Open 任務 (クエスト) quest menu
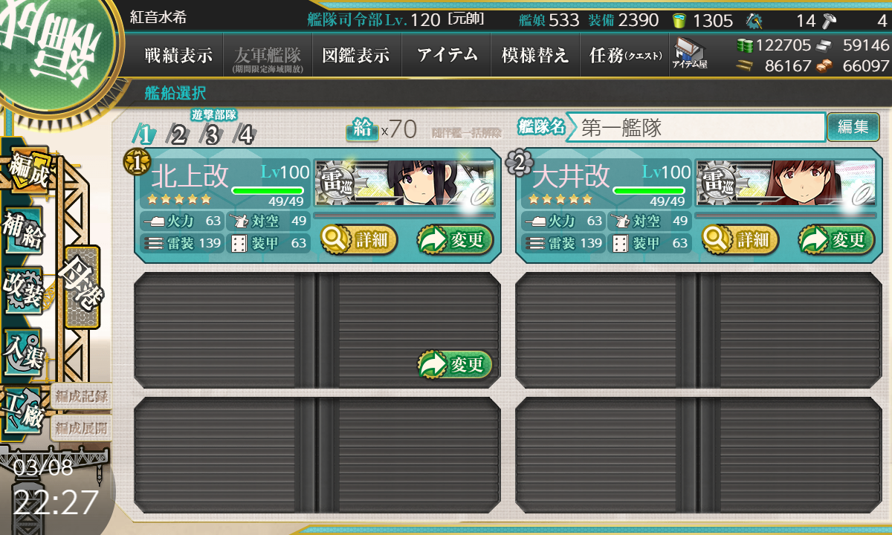The image size is (892, 535). click(624, 56)
